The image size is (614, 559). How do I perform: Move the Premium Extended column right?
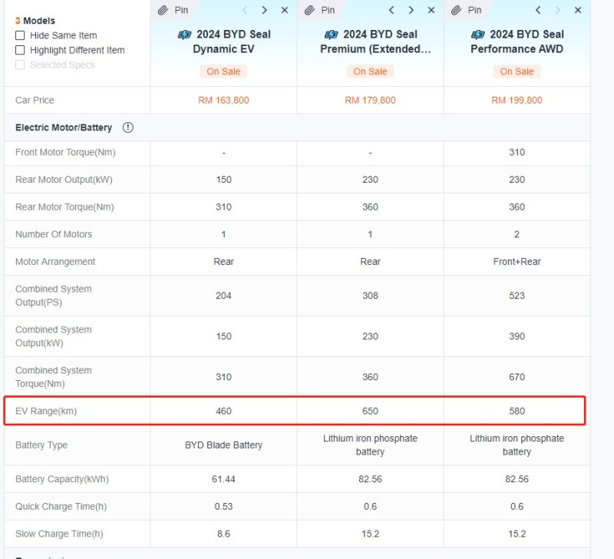[x=411, y=10]
